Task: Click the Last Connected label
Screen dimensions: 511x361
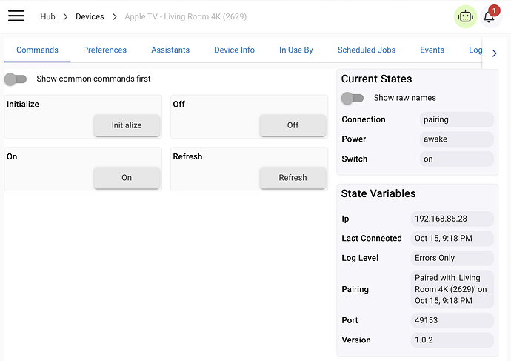Action: pyautogui.click(x=372, y=239)
